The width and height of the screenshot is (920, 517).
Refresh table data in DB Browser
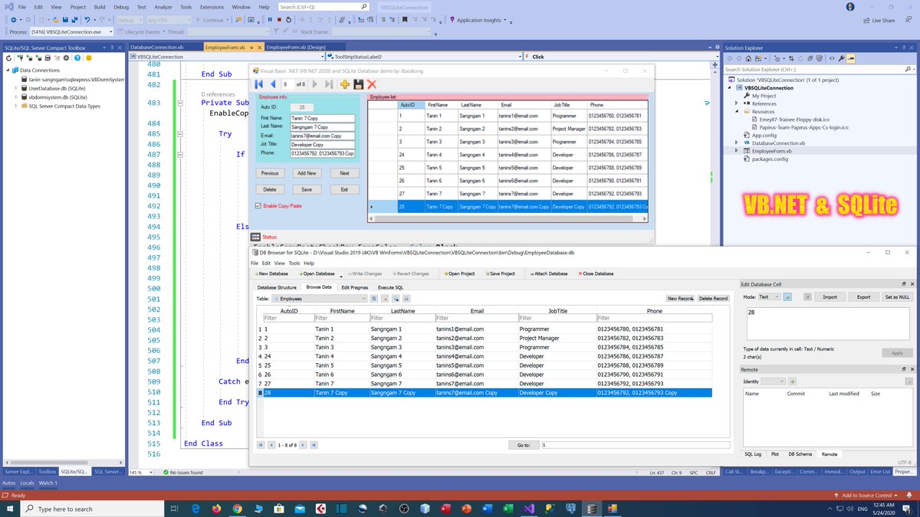(x=373, y=298)
